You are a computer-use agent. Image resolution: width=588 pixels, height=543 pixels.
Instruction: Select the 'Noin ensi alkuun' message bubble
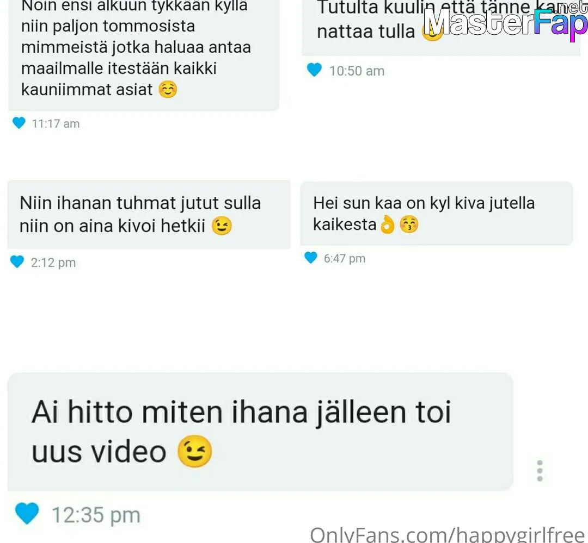(x=144, y=55)
